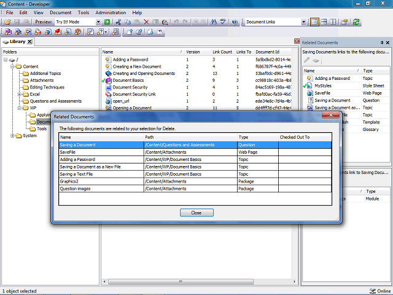Click the spell check ABC icon

[x=223, y=22]
